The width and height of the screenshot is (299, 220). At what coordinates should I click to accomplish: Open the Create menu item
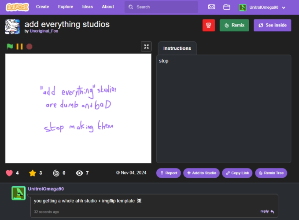43,7
